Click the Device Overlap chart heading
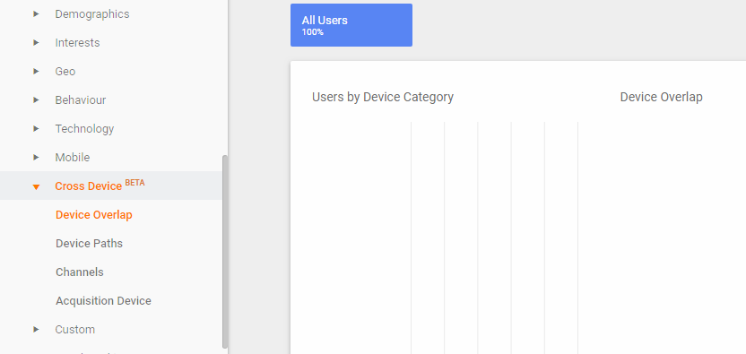Viewport: 746px width, 354px height. click(x=662, y=97)
